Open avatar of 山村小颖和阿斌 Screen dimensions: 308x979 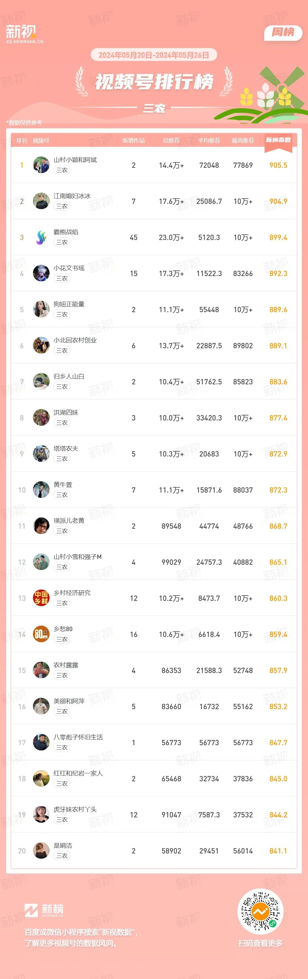coord(41,165)
